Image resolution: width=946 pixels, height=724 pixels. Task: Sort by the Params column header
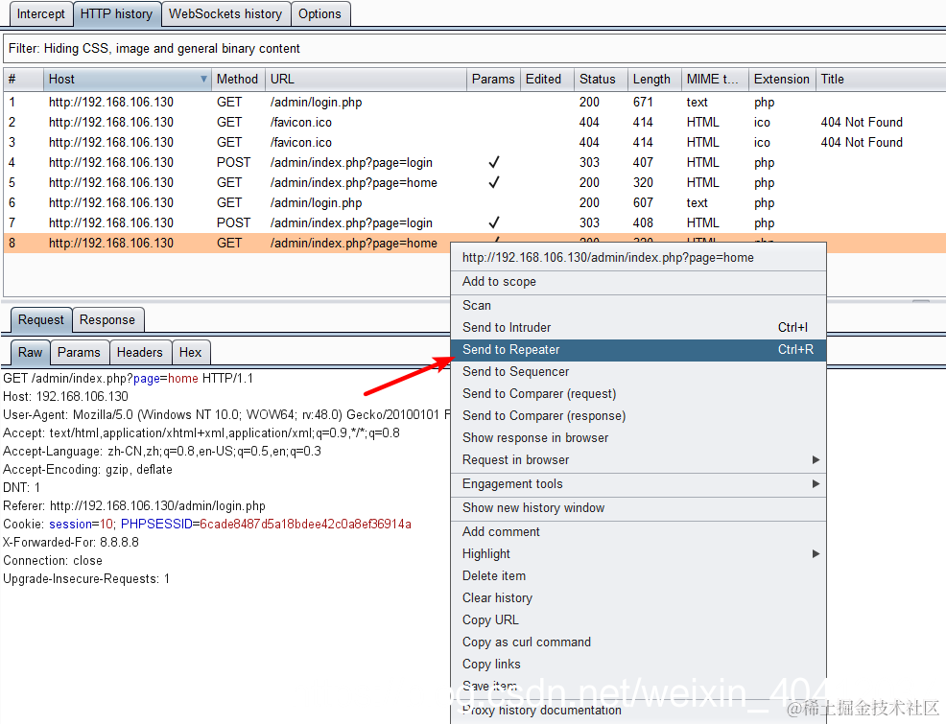pos(493,79)
